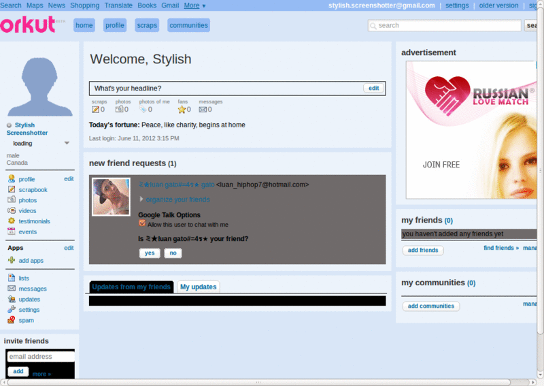
Task: Click the 'find friends »' link
Action: [x=501, y=248]
